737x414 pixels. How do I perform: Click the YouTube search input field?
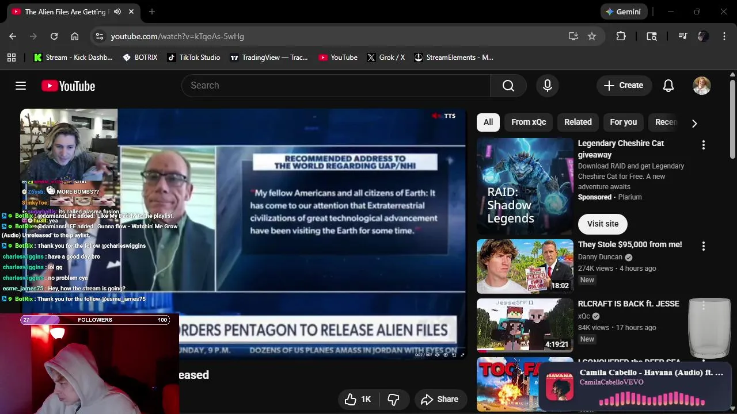336,86
